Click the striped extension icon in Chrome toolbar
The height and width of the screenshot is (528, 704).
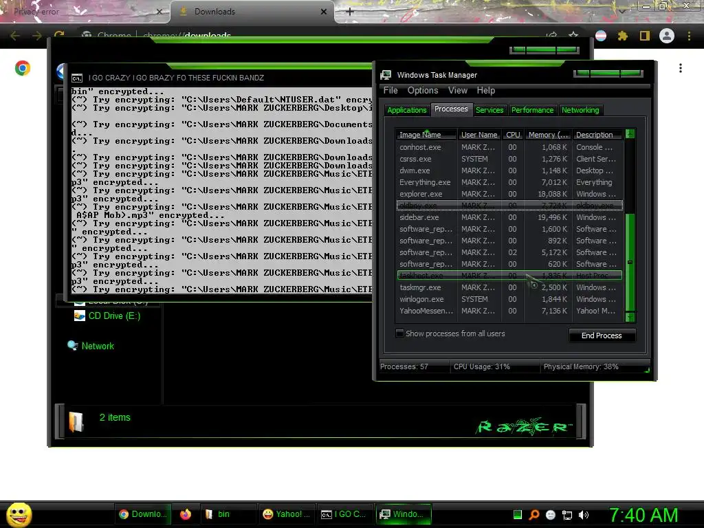point(601,36)
